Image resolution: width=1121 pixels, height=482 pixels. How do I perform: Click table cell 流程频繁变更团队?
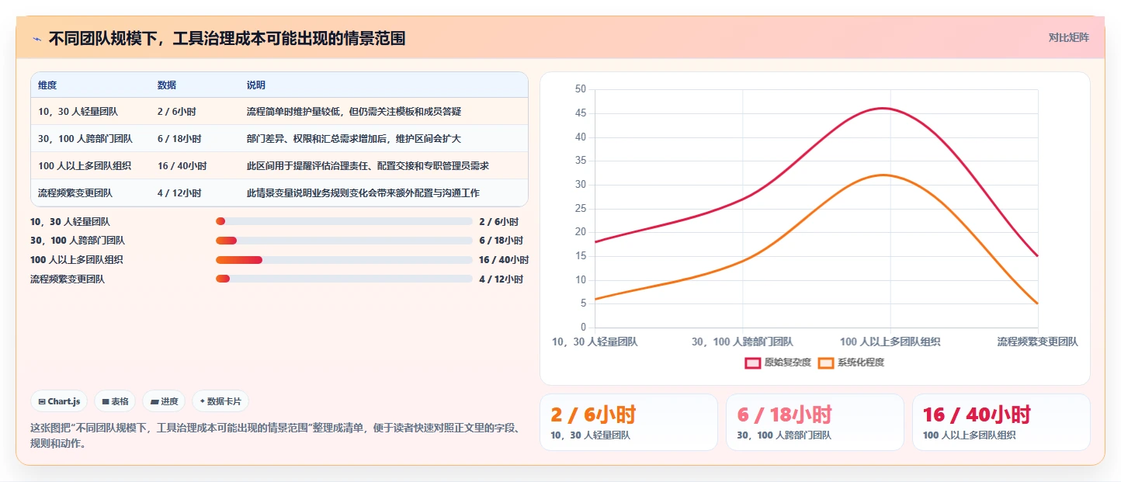pyautogui.click(x=75, y=193)
